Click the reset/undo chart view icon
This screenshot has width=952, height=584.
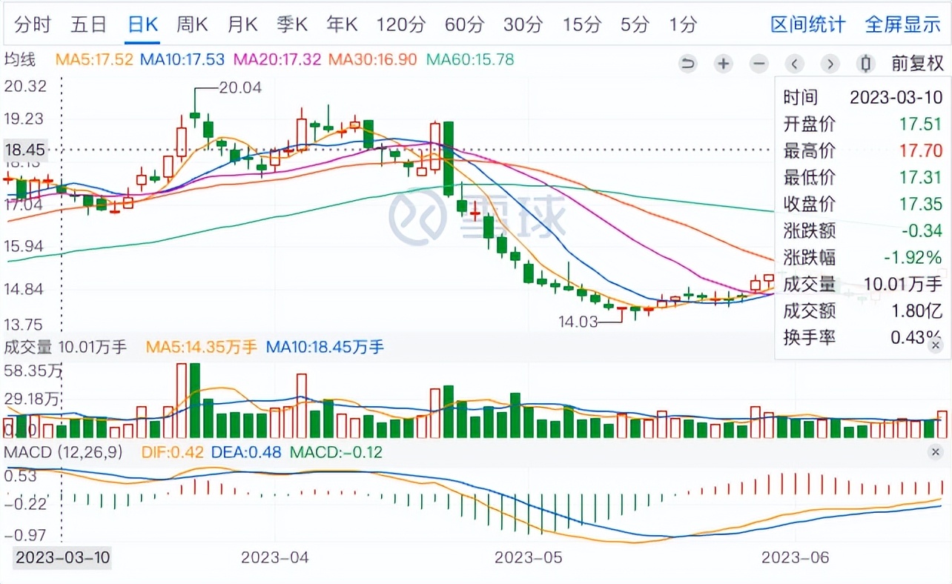coord(688,64)
